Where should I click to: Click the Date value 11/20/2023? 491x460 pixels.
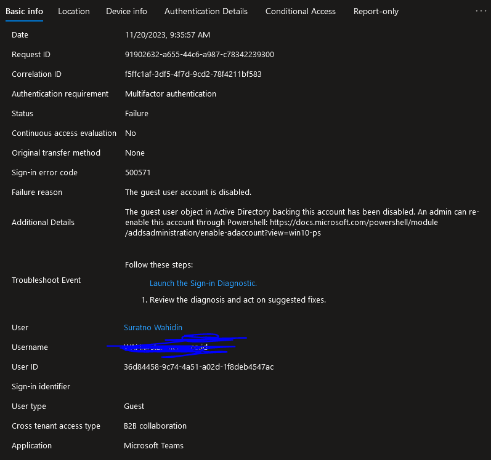coord(168,34)
